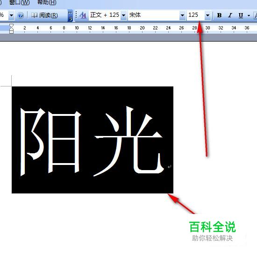Open the toolbar options overflow button
257x257 pixels.
pos(70,16)
